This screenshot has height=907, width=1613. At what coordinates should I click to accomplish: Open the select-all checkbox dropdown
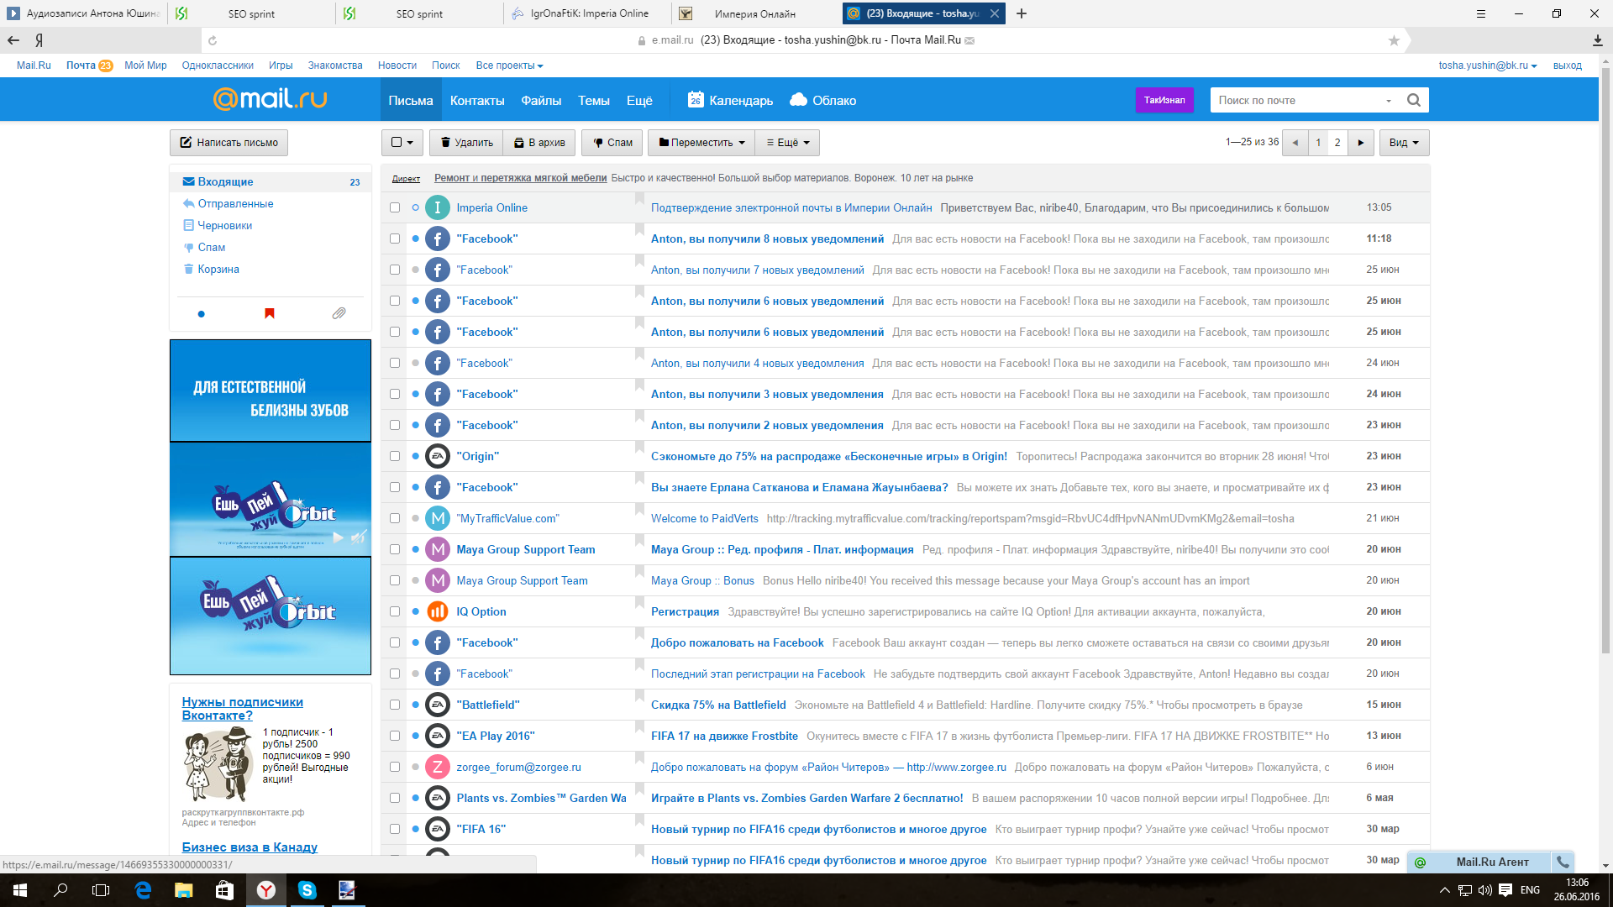click(x=402, y=143)
